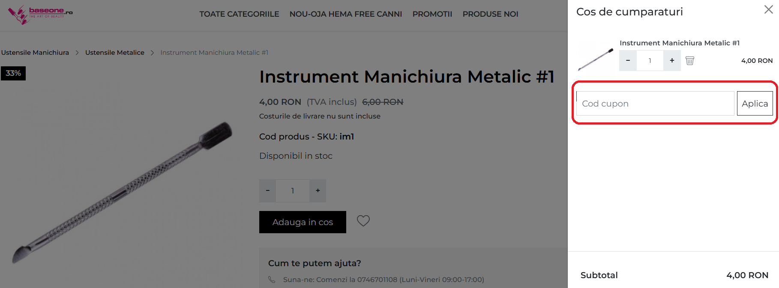Click the phone icon under help section
This screenshot has height=288, width=779.
(272, 279)
